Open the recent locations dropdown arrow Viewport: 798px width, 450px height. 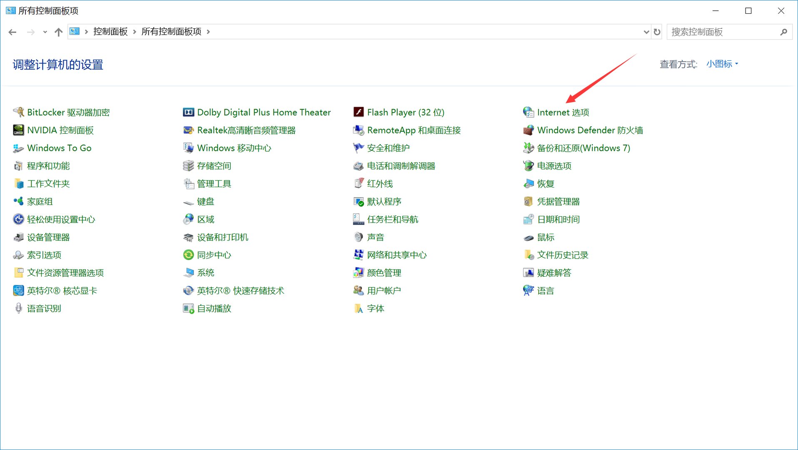tap(45, 32)
